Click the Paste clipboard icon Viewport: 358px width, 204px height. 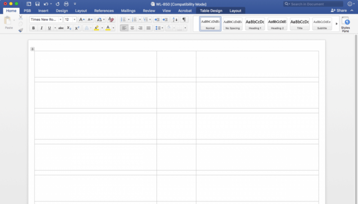click(x=7, y=21)
